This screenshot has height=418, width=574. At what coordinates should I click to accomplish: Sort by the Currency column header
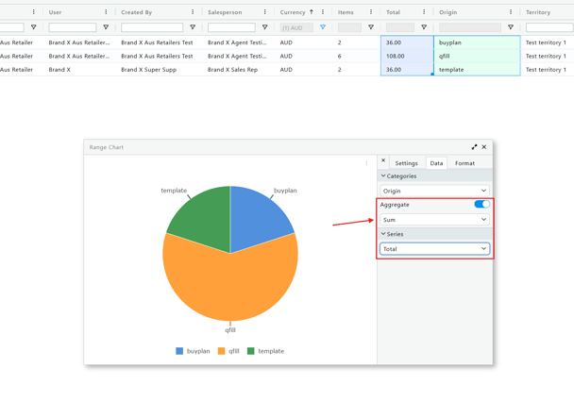pyautogui.click(x=293, y=12)
